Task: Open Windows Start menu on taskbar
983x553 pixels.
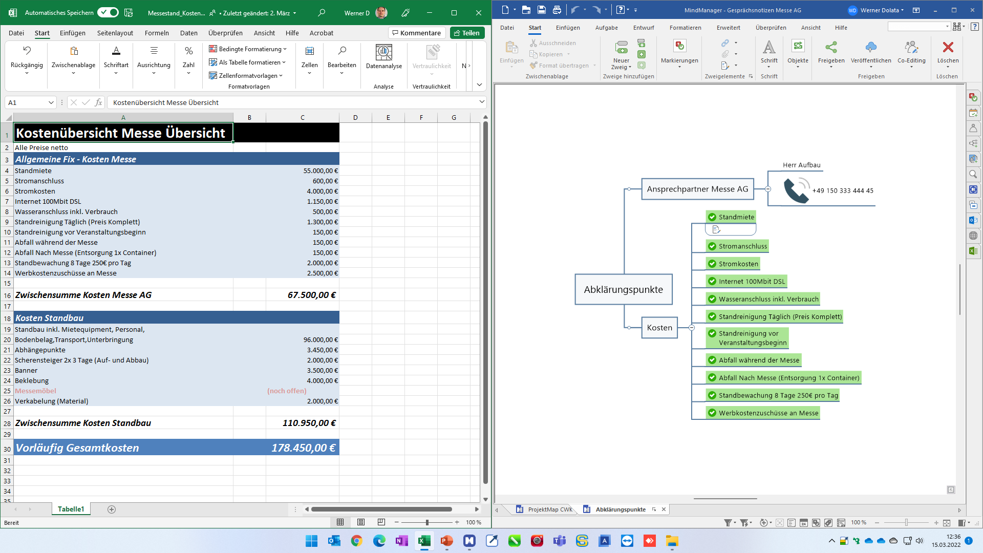Action: [311, 541]
